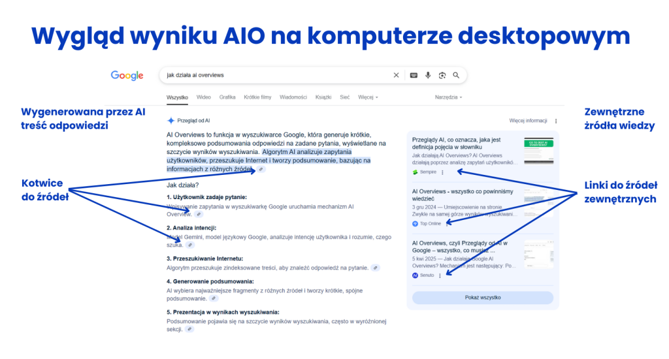This screenshot has height=359, width=669.
Task: Open three-dot menu next to Top Online
Action: [447, 224]
